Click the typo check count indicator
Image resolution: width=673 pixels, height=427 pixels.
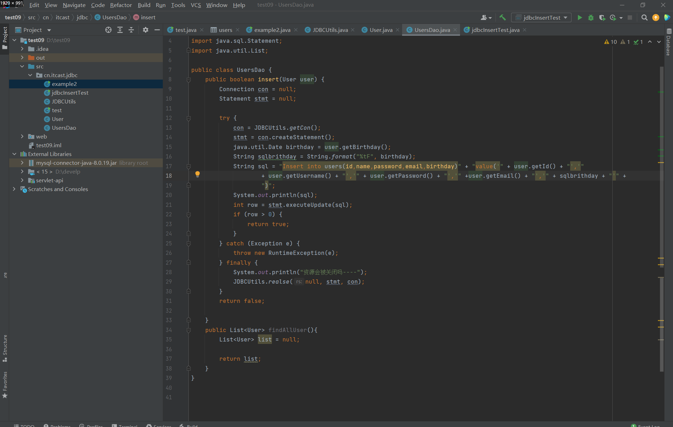pyautogui.click(x=638, y=42)
